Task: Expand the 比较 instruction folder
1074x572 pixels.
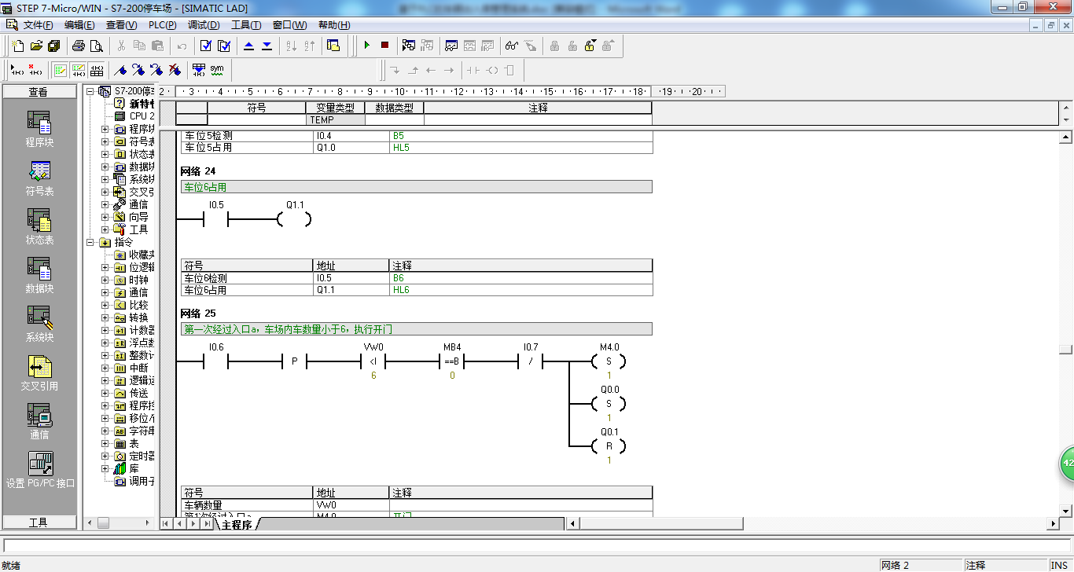Action: [x=105, y=305]
